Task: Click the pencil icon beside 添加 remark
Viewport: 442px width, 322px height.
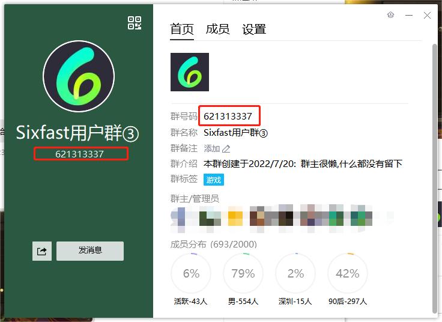Action: pyautogui.click(x=226, y=149)
